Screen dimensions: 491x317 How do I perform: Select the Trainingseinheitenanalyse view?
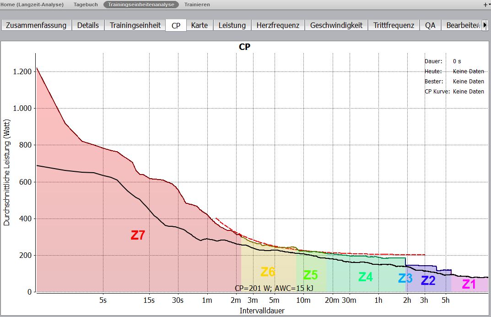tap(141, 5)
